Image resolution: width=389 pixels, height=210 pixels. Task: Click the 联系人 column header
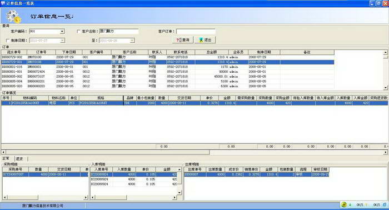(x=157, y=52)
